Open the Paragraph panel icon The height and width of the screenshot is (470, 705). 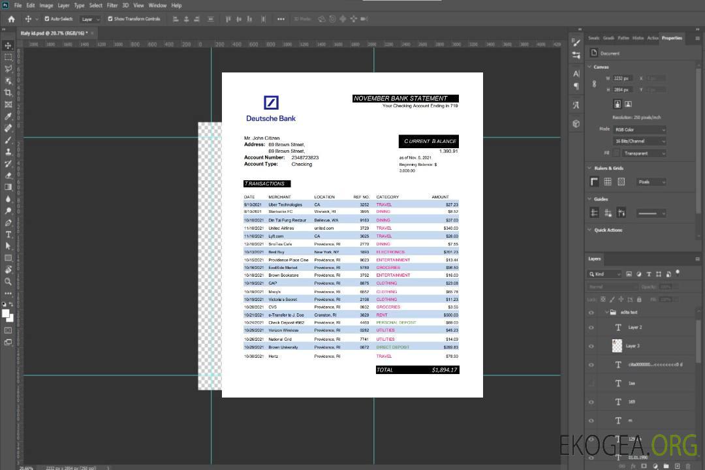pyautogui.click(x=576, y=86)
